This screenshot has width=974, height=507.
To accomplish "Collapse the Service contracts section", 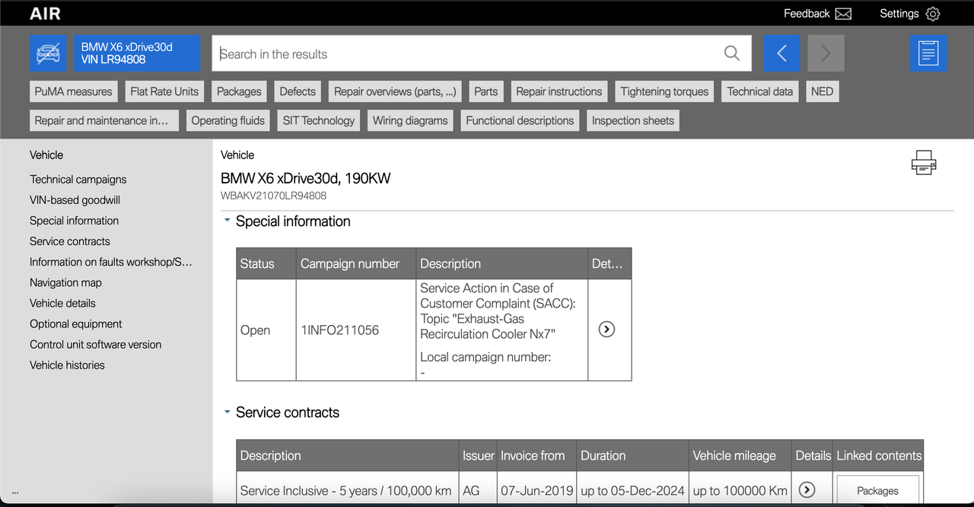I will (227, 412).
